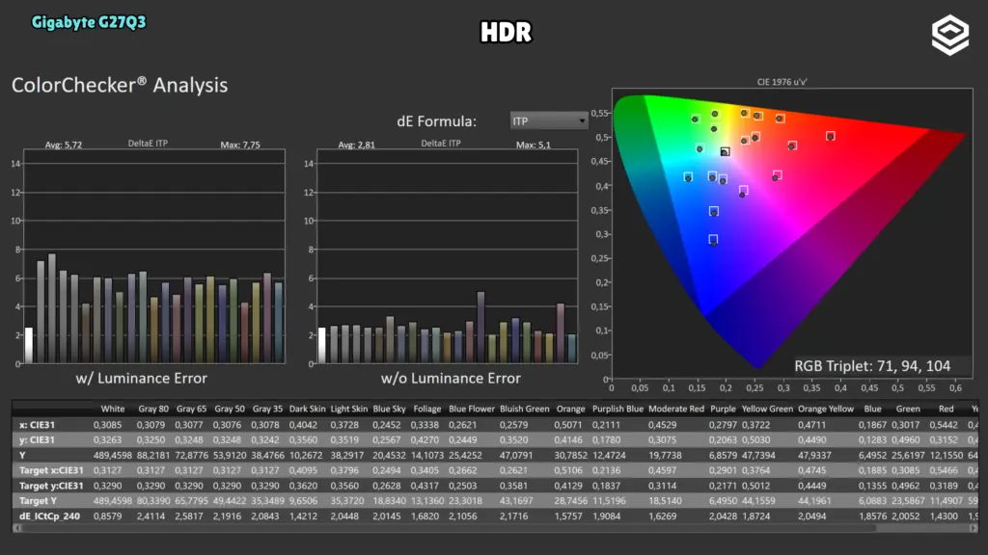
Task: Select the Purplish Blue column header
Action: [617, 409]
